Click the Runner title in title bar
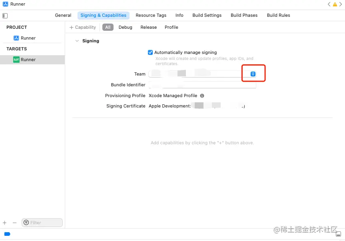 point(18,4)
